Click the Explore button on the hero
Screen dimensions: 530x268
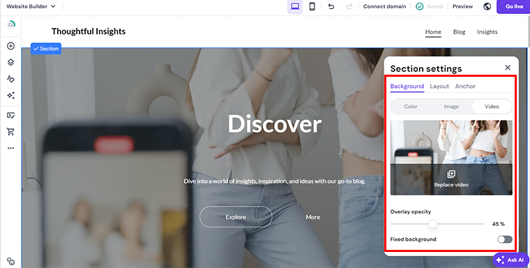[x=236, y=217]
